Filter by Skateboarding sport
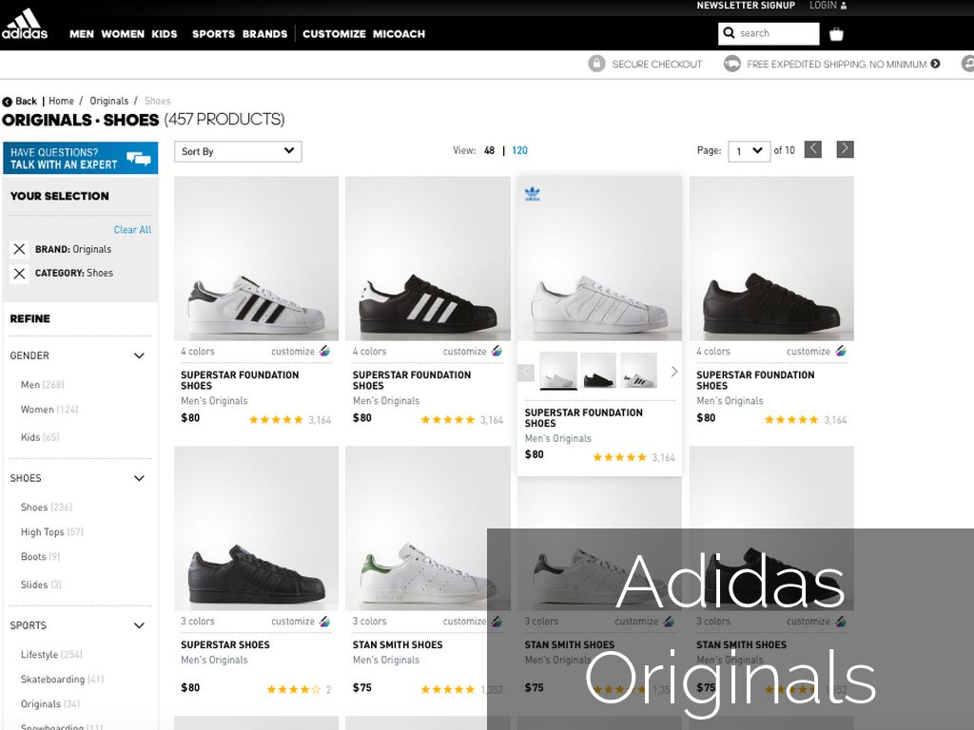 (52, 680)
